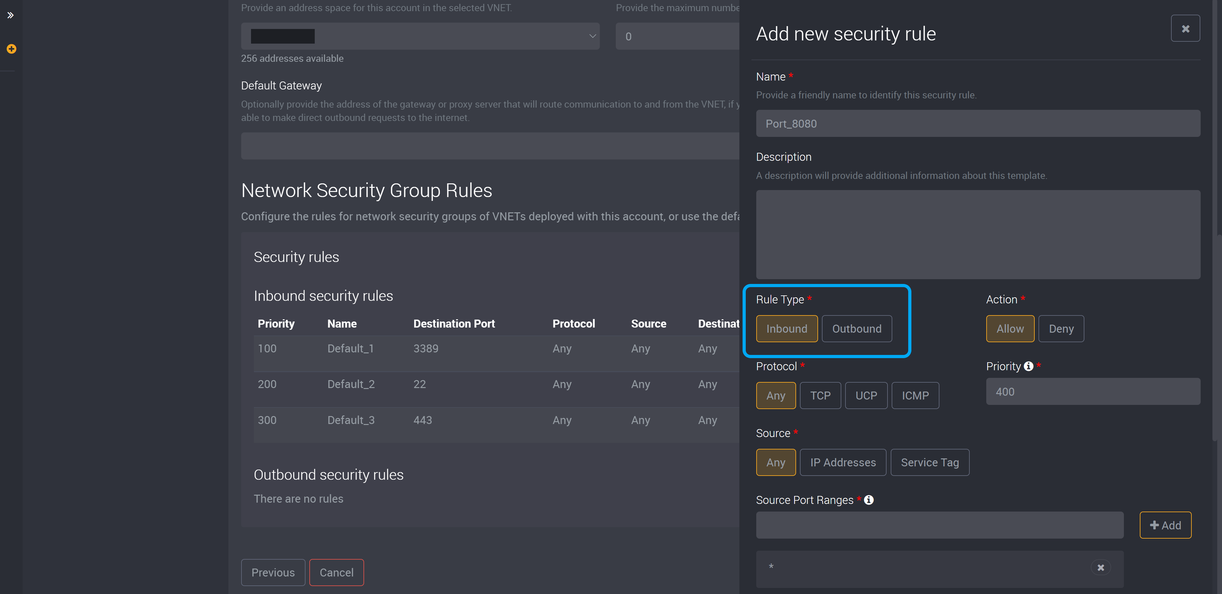This screenshot has width=1222, height=594.
Task: Click the Name column header in rules table
Action: (342, 324)
